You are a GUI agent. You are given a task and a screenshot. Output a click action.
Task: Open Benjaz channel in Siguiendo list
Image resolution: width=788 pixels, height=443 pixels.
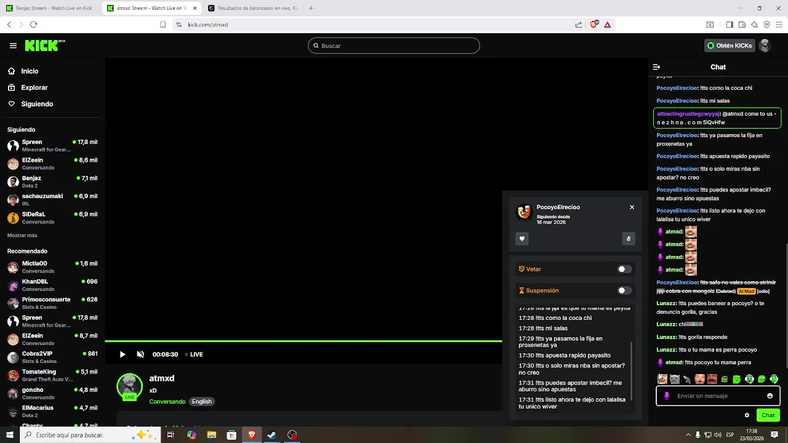(52, 182)
